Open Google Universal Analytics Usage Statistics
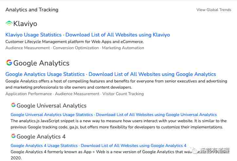Viewport: 237px width, 161px height. tap(52, 115)
